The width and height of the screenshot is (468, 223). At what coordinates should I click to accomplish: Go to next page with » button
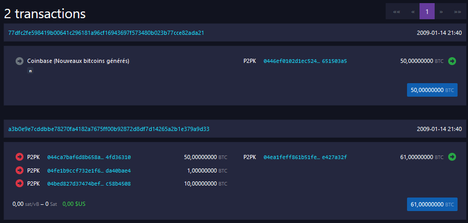pos(441,11)
